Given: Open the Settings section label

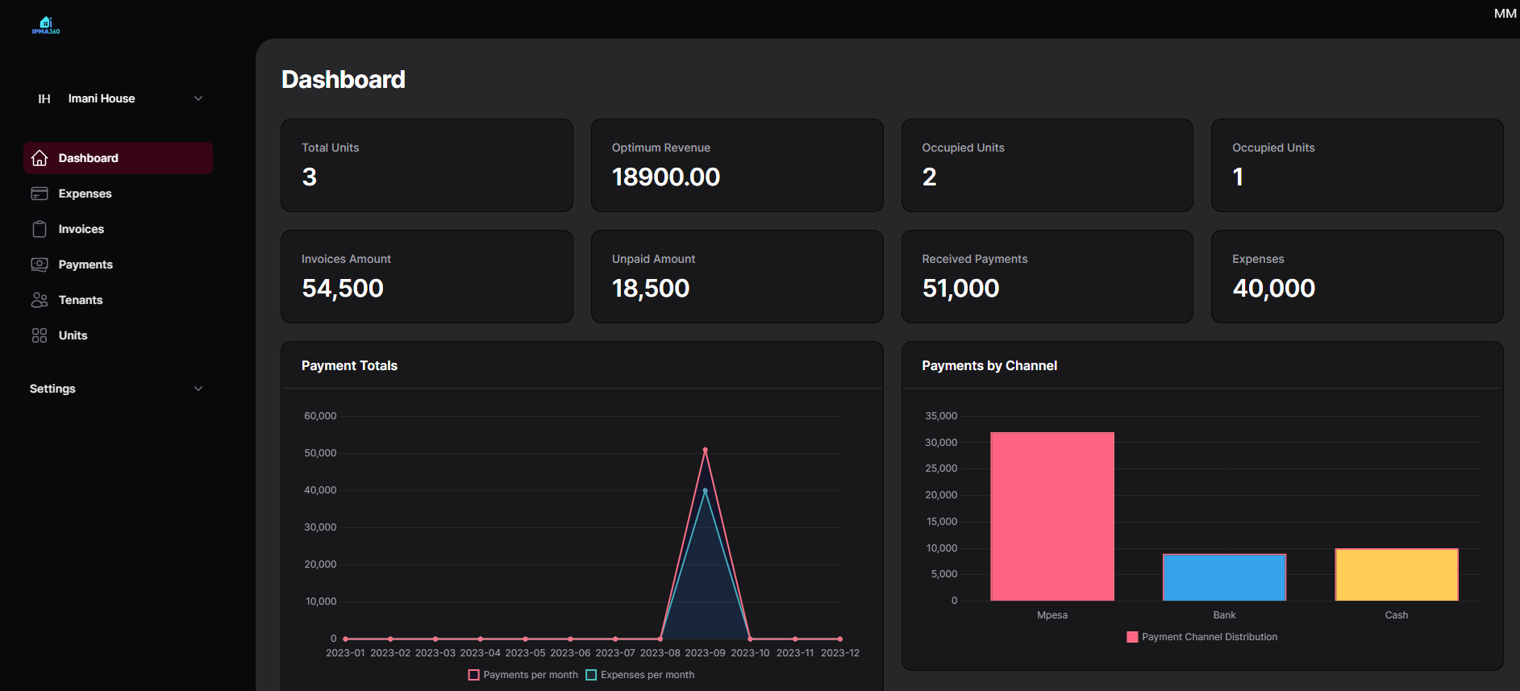Looking at the screenshot, I should pos(52,389).
